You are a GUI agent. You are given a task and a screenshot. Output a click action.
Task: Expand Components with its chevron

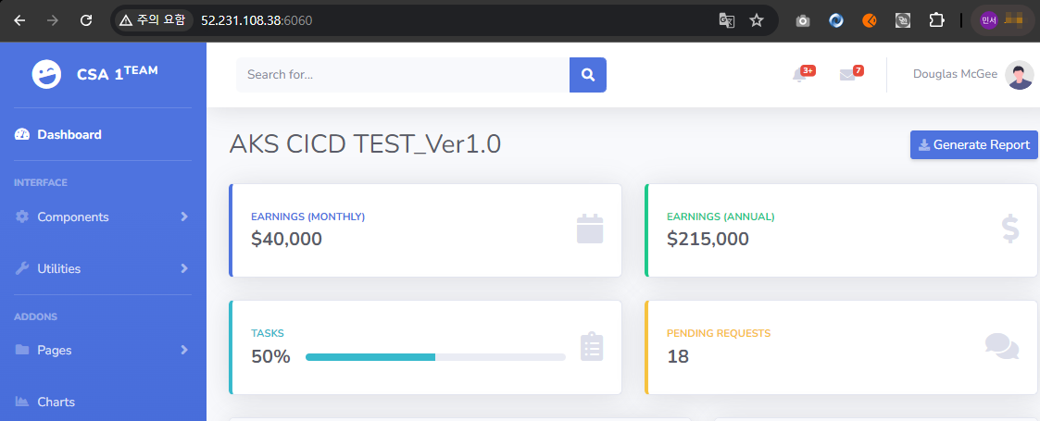click(x=184, y=217)
